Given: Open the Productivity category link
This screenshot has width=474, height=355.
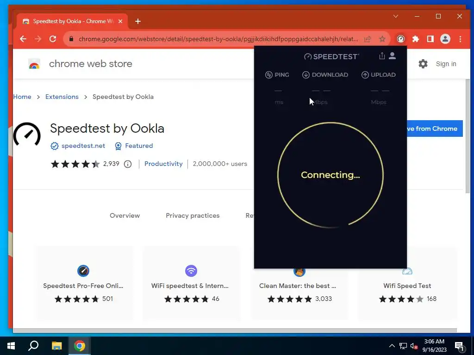Looking at the screenshot, I should coord(163,164).
